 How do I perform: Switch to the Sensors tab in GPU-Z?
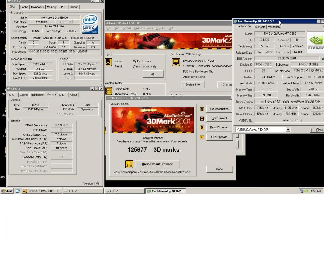[x=260, y=27]
